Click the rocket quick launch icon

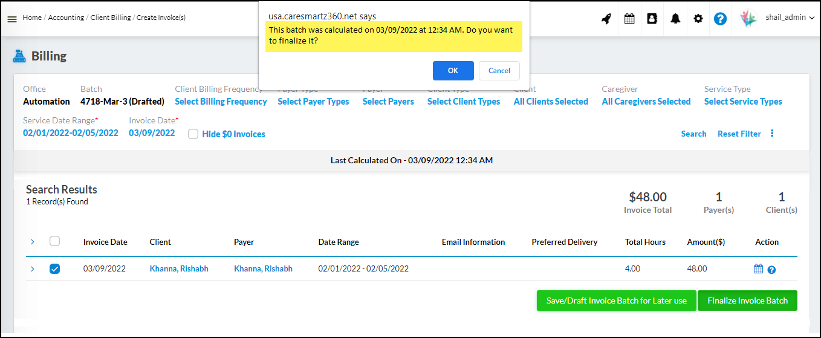[606, 19]
